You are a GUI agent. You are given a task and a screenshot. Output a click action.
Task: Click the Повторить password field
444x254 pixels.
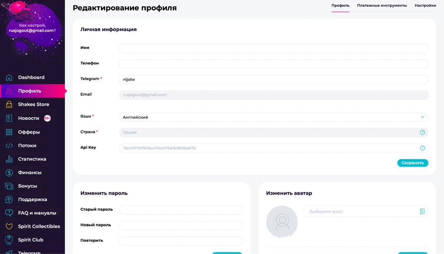pos(181,241)
